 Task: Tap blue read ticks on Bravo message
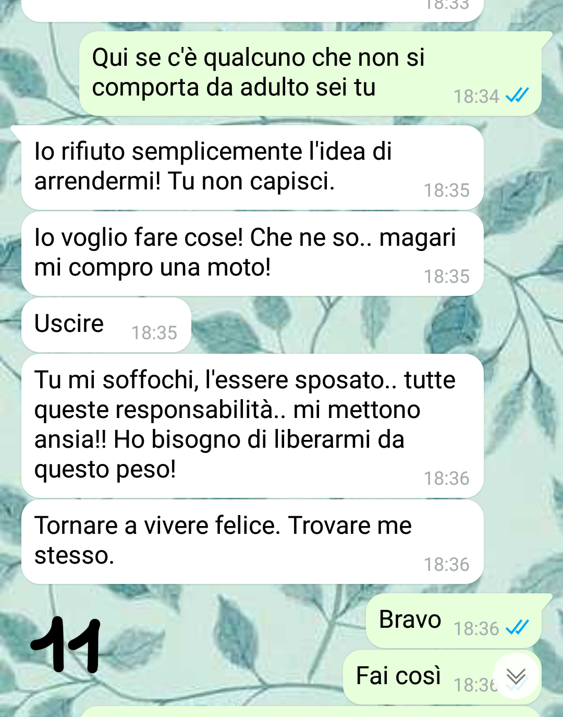[x=517, y=628]
